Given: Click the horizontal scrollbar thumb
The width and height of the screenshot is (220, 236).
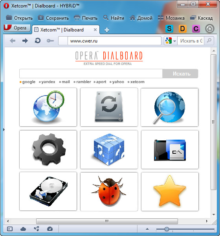Looking at the screenshot, I should [107, 221].
